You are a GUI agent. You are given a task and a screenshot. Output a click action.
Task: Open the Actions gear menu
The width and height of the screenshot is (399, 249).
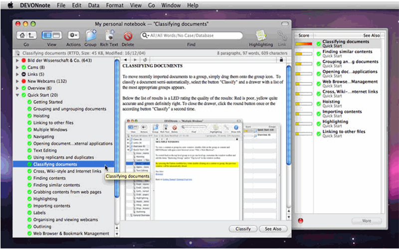point(73,35)
